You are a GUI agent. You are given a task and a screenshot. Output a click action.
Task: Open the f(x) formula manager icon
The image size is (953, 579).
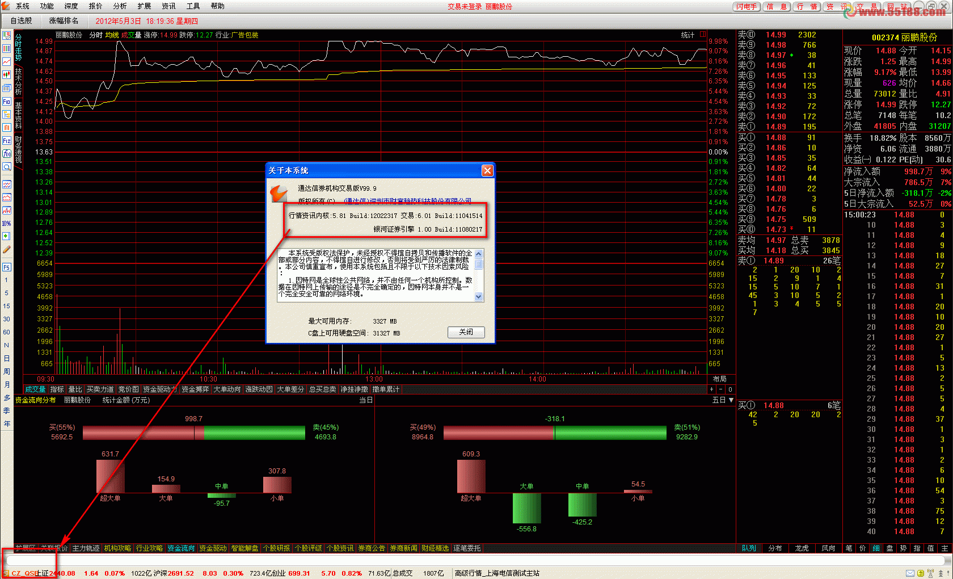(x=7, y=153)
